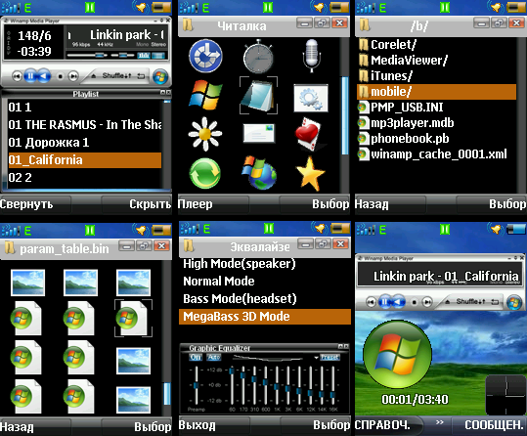This screenshot has height=436, width=527.
Task: Open the equalizer Preset dropdown
Action: coord(329,357)
